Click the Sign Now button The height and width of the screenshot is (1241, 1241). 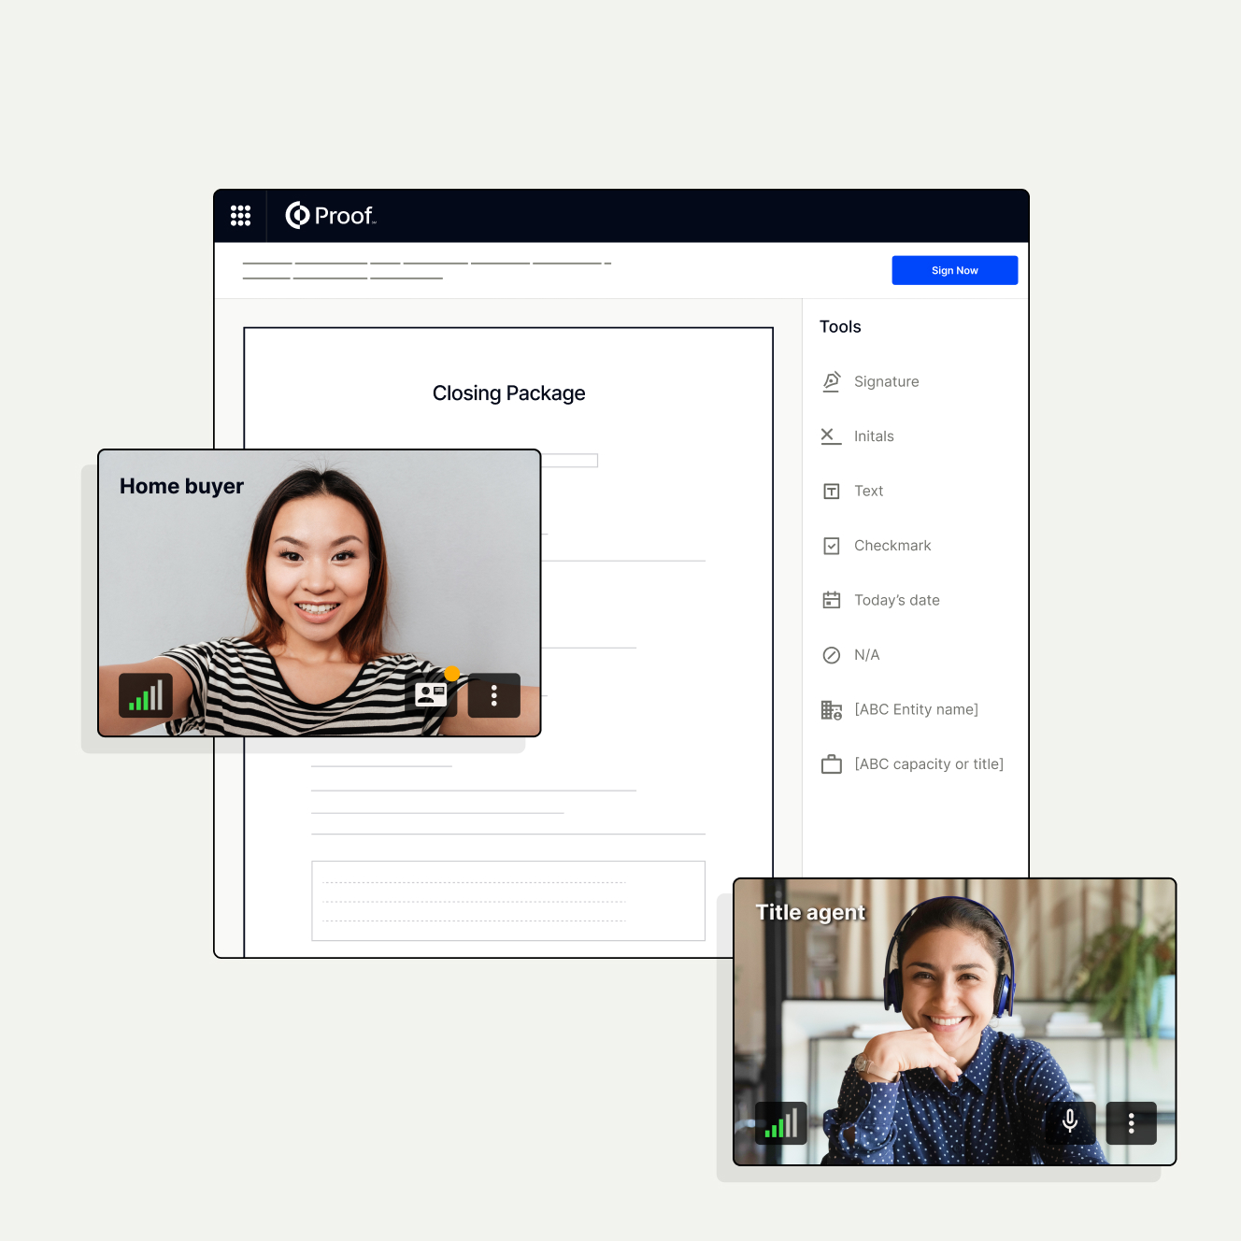(954, 270)
